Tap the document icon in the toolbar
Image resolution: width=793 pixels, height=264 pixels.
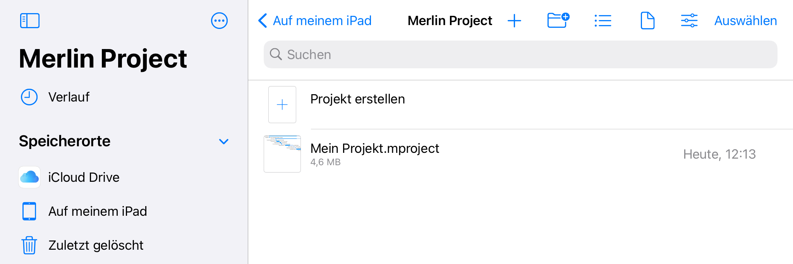pos(647,20)
